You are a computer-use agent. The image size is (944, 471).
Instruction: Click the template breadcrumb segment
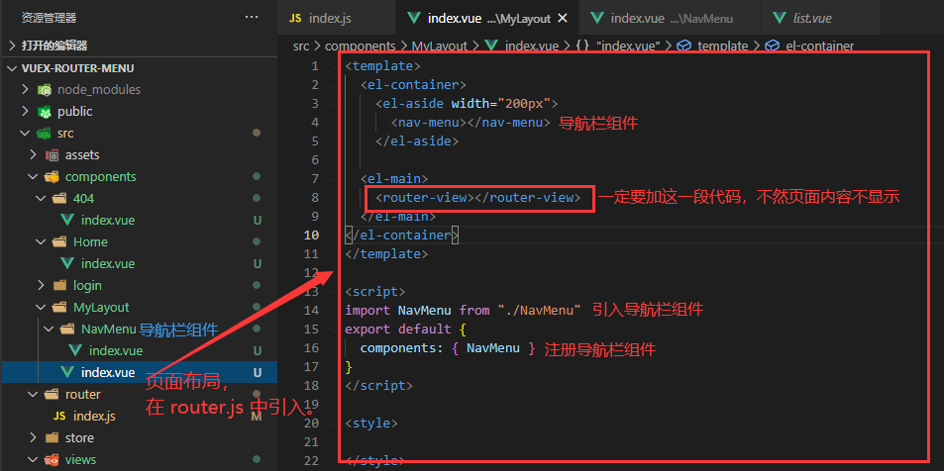(713, 46)
